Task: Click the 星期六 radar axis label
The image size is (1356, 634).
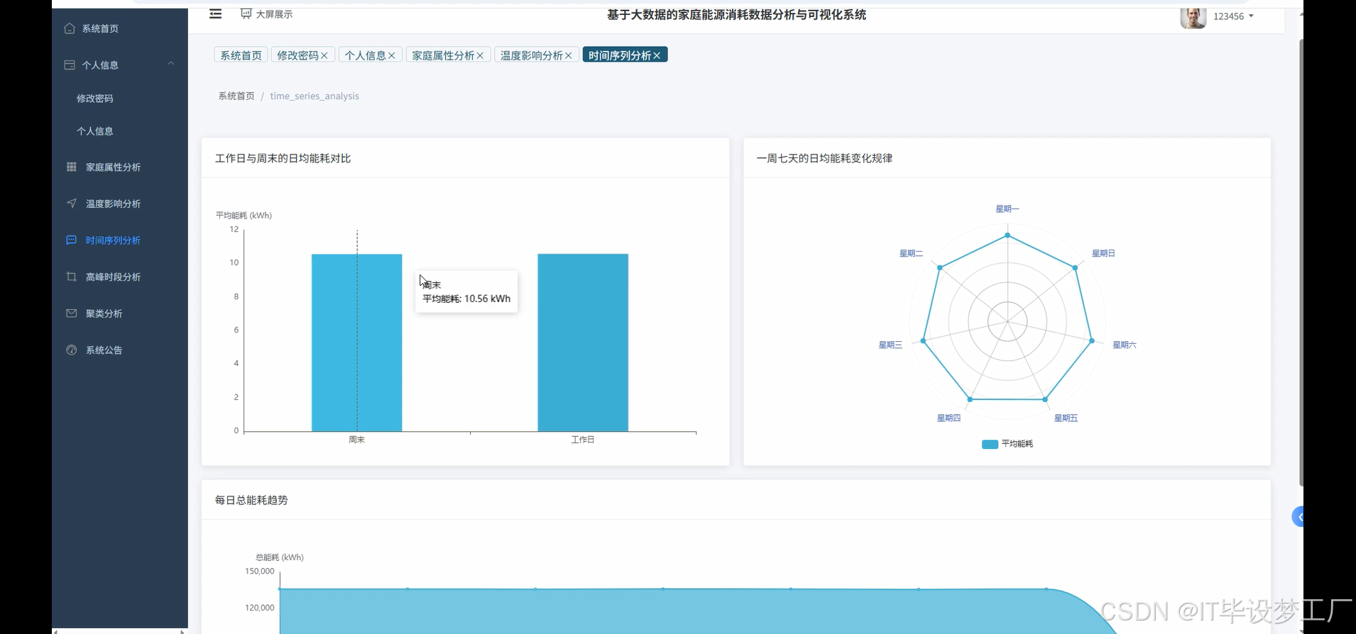Action: pyautogui.click(x=1124, y=345)
